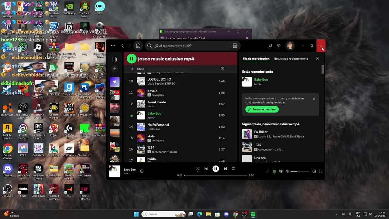This screenshot has height=219, width=389.
Task: Enter fullscreen view icon
Action: pos(321,171)
